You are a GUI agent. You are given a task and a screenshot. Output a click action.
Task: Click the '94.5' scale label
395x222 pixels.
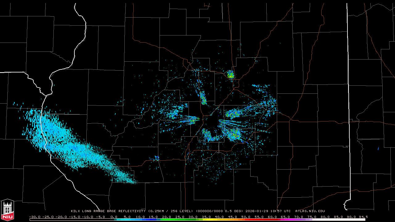[363, 217]
